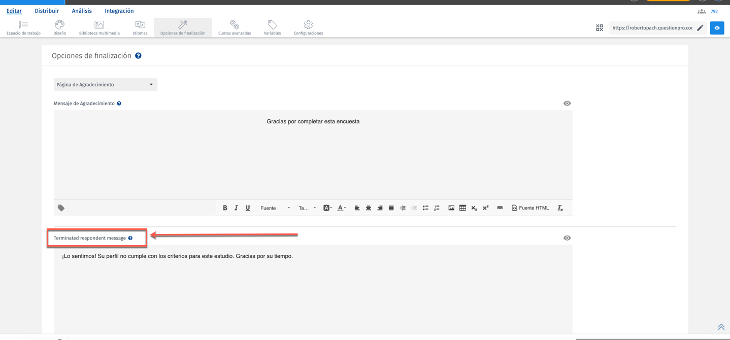Expand the text size dropdown
Image resolution: width=730 pixels, height=340 pixels.
click(307, 208)
